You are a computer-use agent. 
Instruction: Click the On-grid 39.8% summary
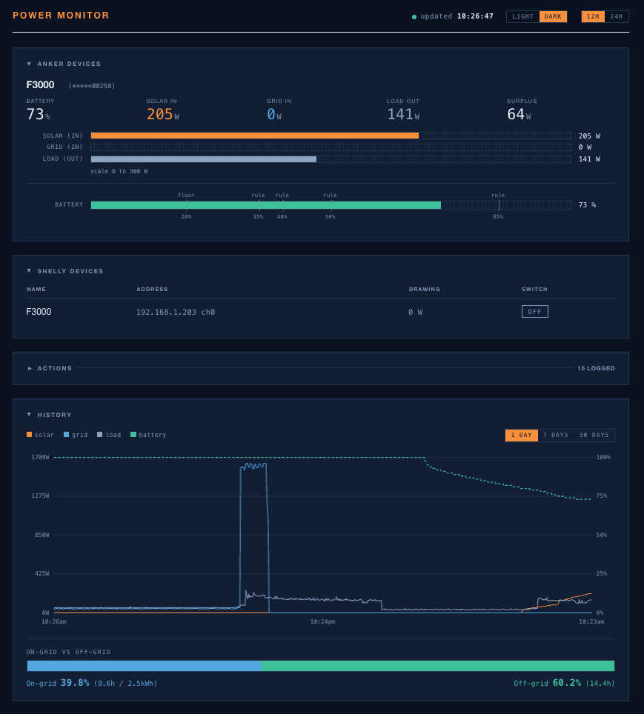(92, 683)
